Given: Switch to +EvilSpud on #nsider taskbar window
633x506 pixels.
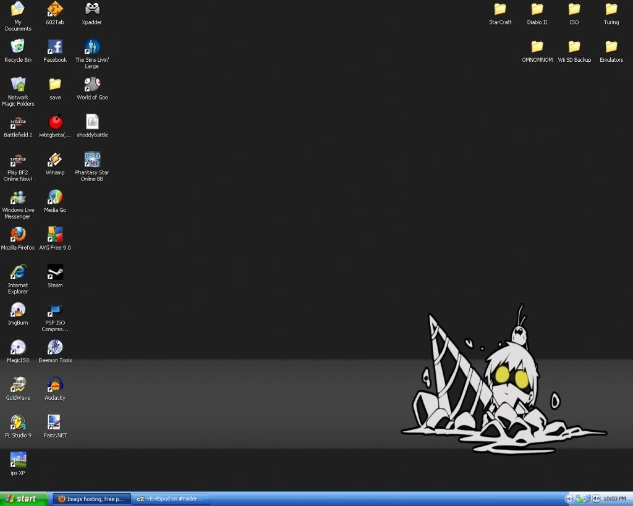Looking at the screenshot, I should pyautogui.click(x=171, y=499).
